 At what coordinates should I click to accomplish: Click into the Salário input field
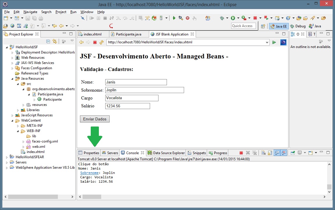click(x=127, y=106)
